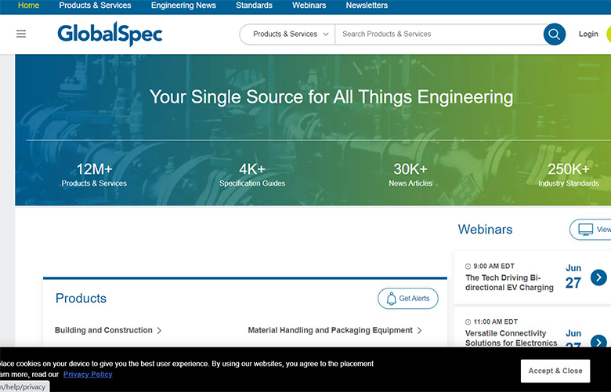611x392 pixels.
Task: Click the 30K+ News Articles stat
Action: click(x=410, y=175)
